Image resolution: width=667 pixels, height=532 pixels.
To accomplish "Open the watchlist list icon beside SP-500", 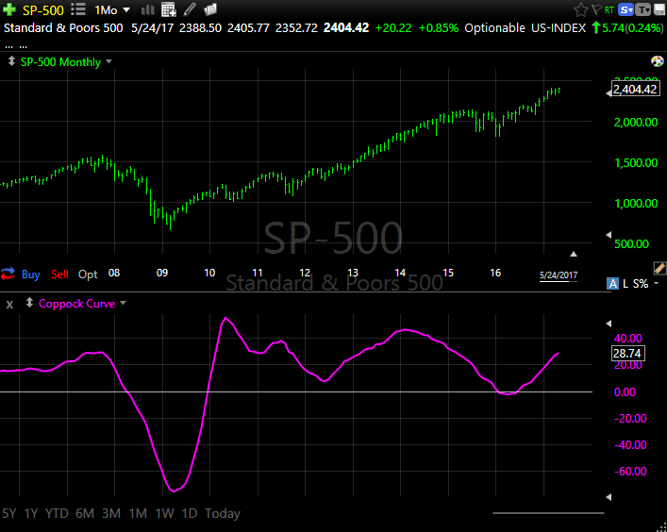I will coord(78,8).
